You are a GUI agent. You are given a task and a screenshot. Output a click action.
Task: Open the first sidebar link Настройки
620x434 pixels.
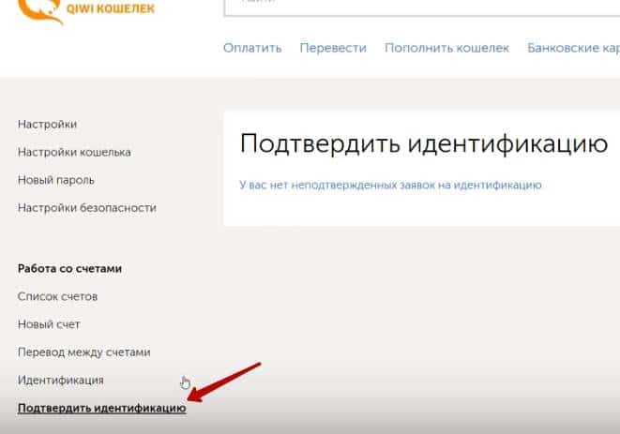[x=47, y=124]
